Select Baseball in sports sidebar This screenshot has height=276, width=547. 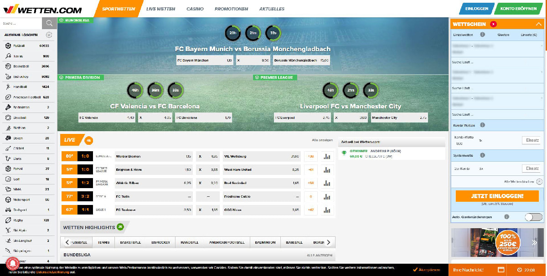[27, 118]
